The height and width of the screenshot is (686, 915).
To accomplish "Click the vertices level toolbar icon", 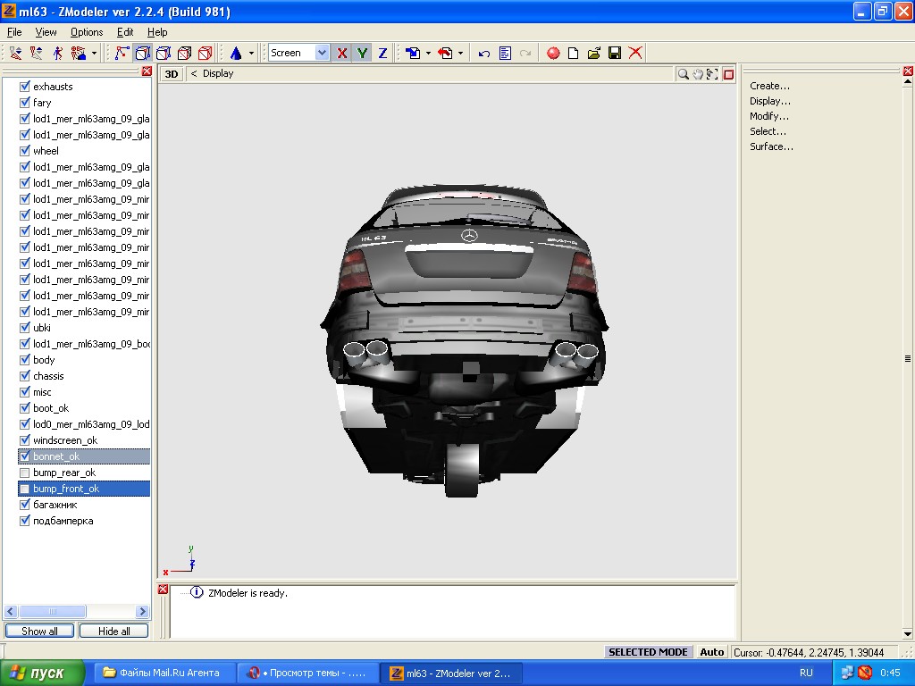I will (x=122, y=53).
